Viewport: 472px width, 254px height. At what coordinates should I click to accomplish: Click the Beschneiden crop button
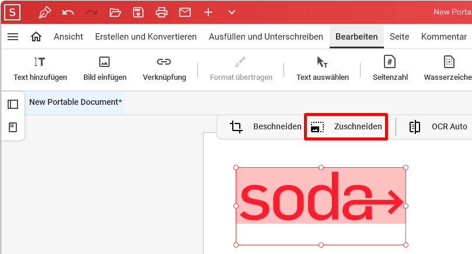coord(265,126)
